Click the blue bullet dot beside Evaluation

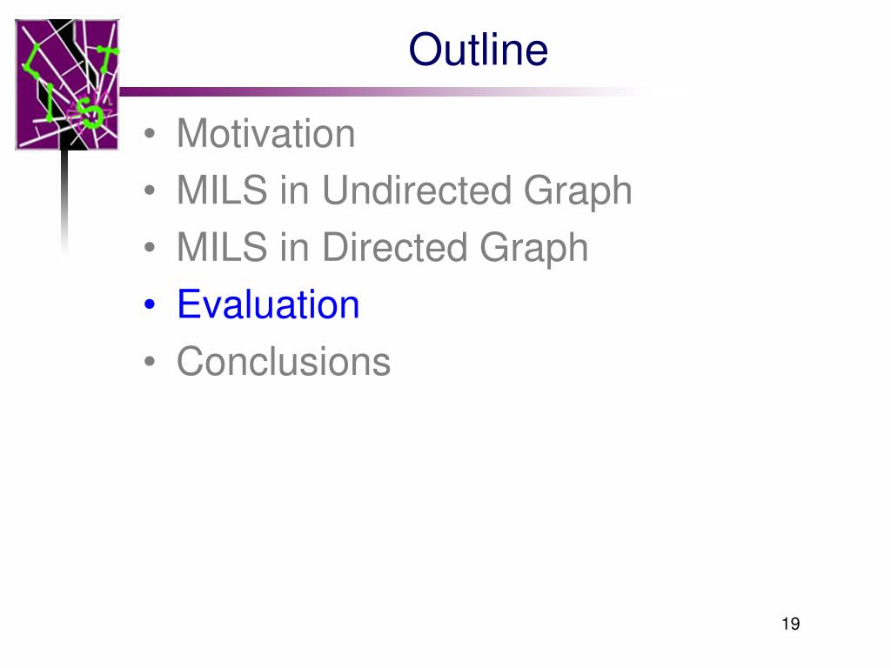pyautogui.click(x=150, y=304)
